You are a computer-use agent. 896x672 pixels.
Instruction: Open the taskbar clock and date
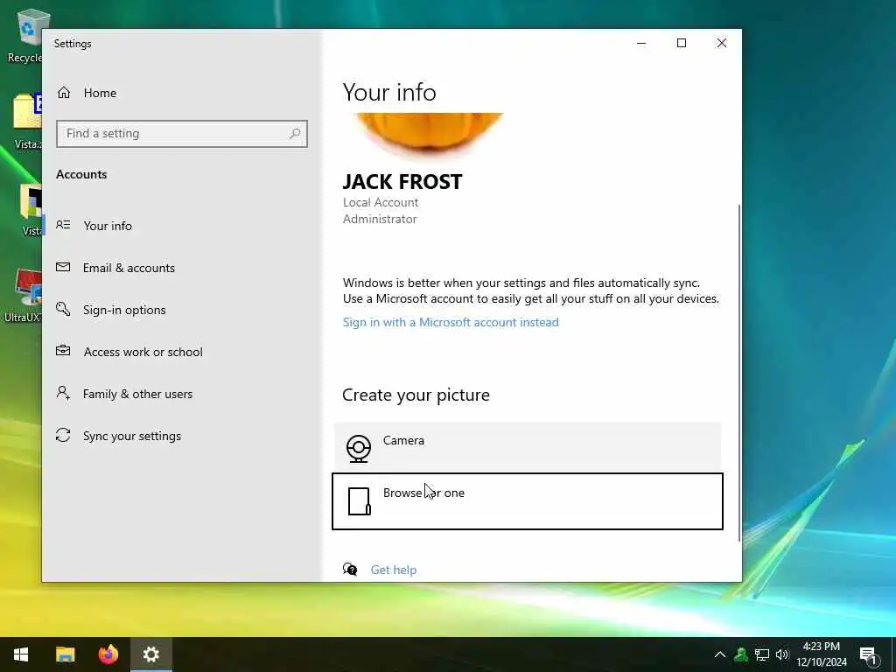822,654
